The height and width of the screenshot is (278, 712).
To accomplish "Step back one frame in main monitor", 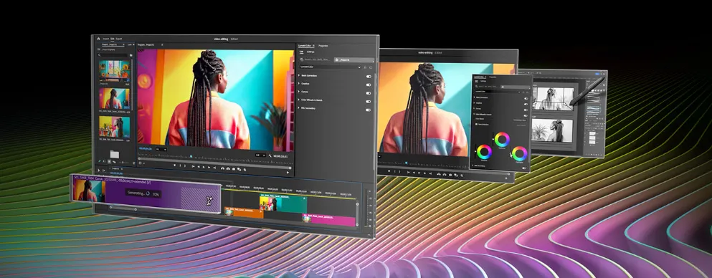I will (199, 166).
